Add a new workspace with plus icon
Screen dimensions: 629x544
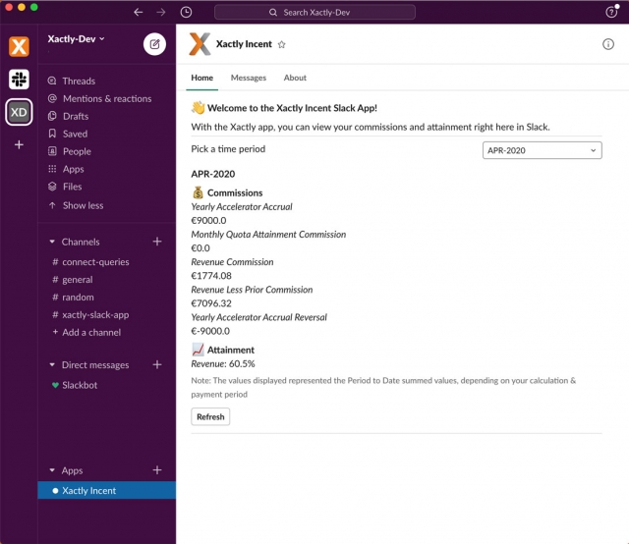click(x=19, y=144)
